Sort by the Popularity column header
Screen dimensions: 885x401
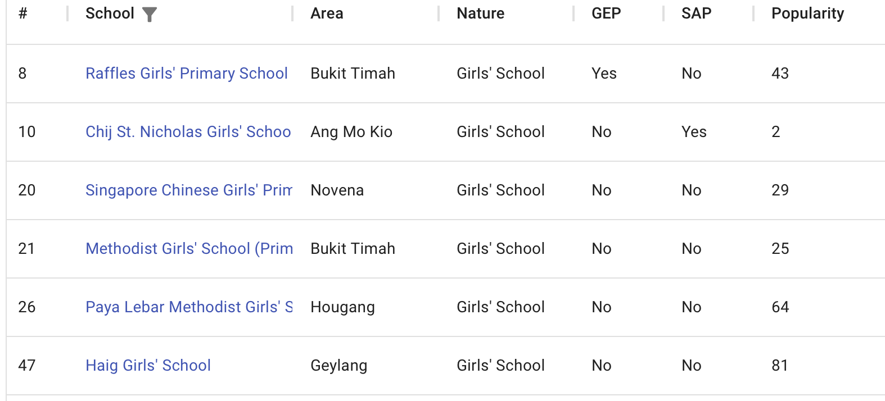(807, 13)
